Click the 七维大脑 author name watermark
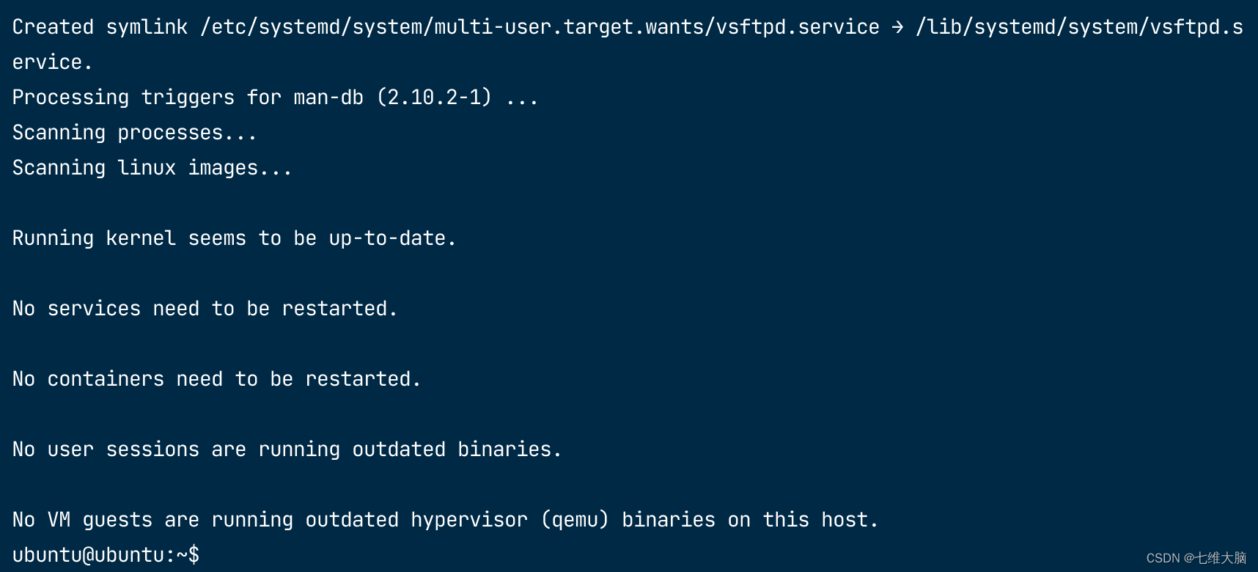This screenshot has height=572, width=1258. (x=1221, y=558)
